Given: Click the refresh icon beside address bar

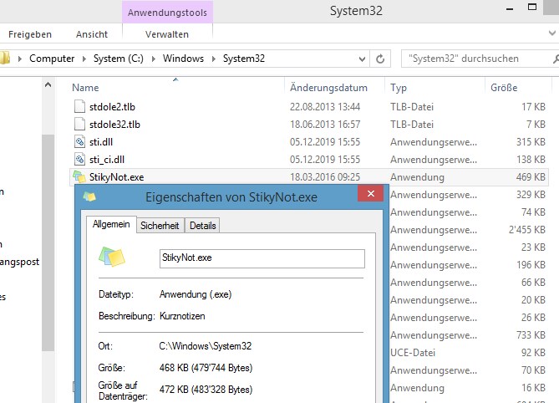Looking at the screenshot, I should [x=380, y=59].
